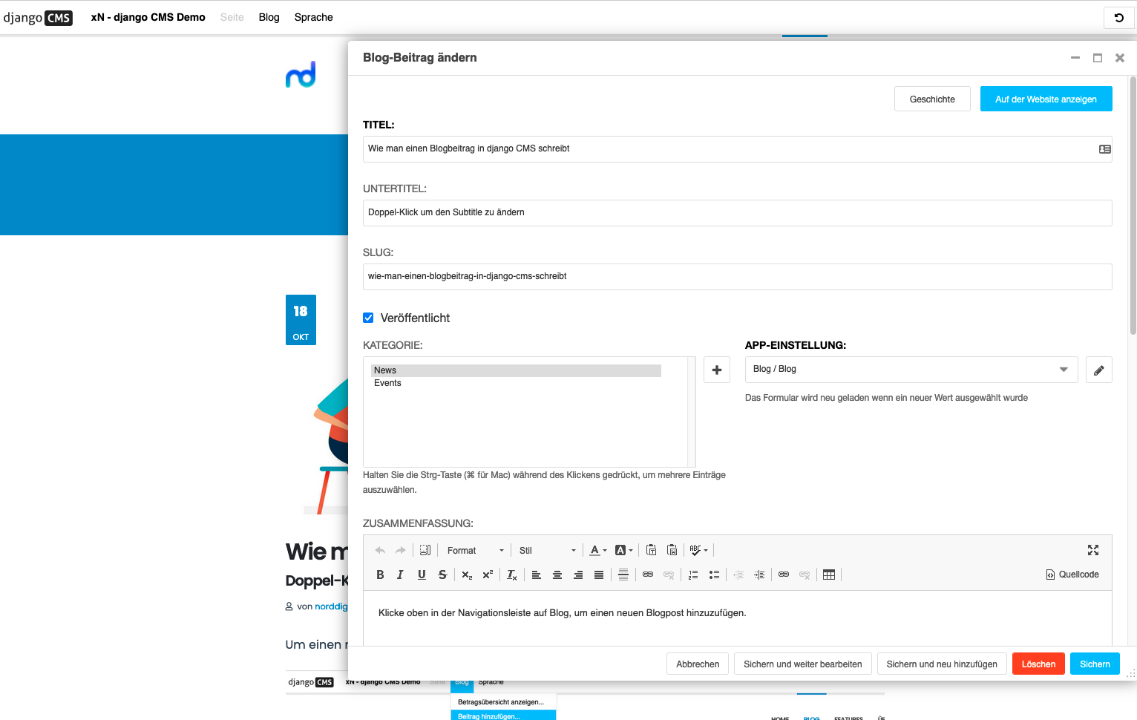Add a new category with plus button
1137x720 pixels.
tap(716, 370)
